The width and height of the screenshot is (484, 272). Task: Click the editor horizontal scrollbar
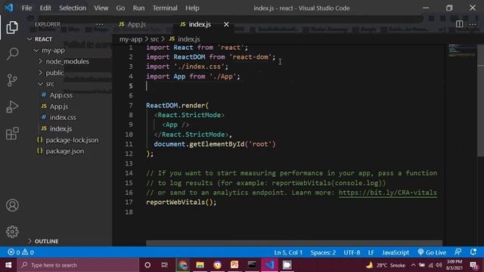(x=294, y=243)
